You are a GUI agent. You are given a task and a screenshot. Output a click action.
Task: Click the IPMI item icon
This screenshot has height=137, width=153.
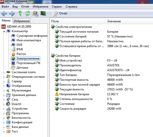coord(13,49)
